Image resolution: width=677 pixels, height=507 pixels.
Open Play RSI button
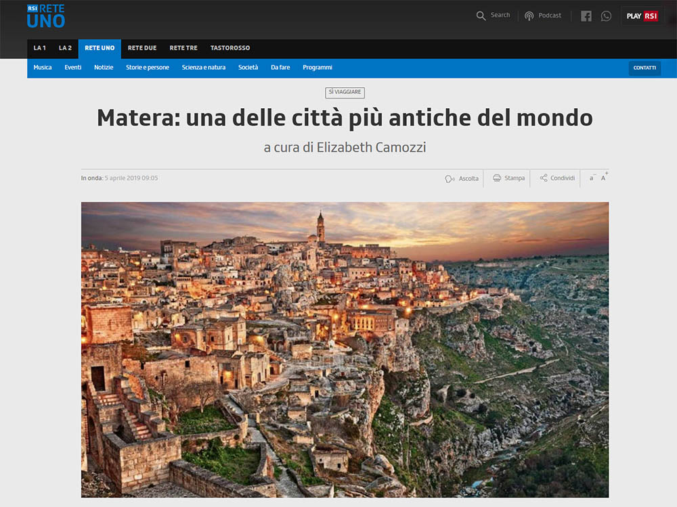point(642,16)
